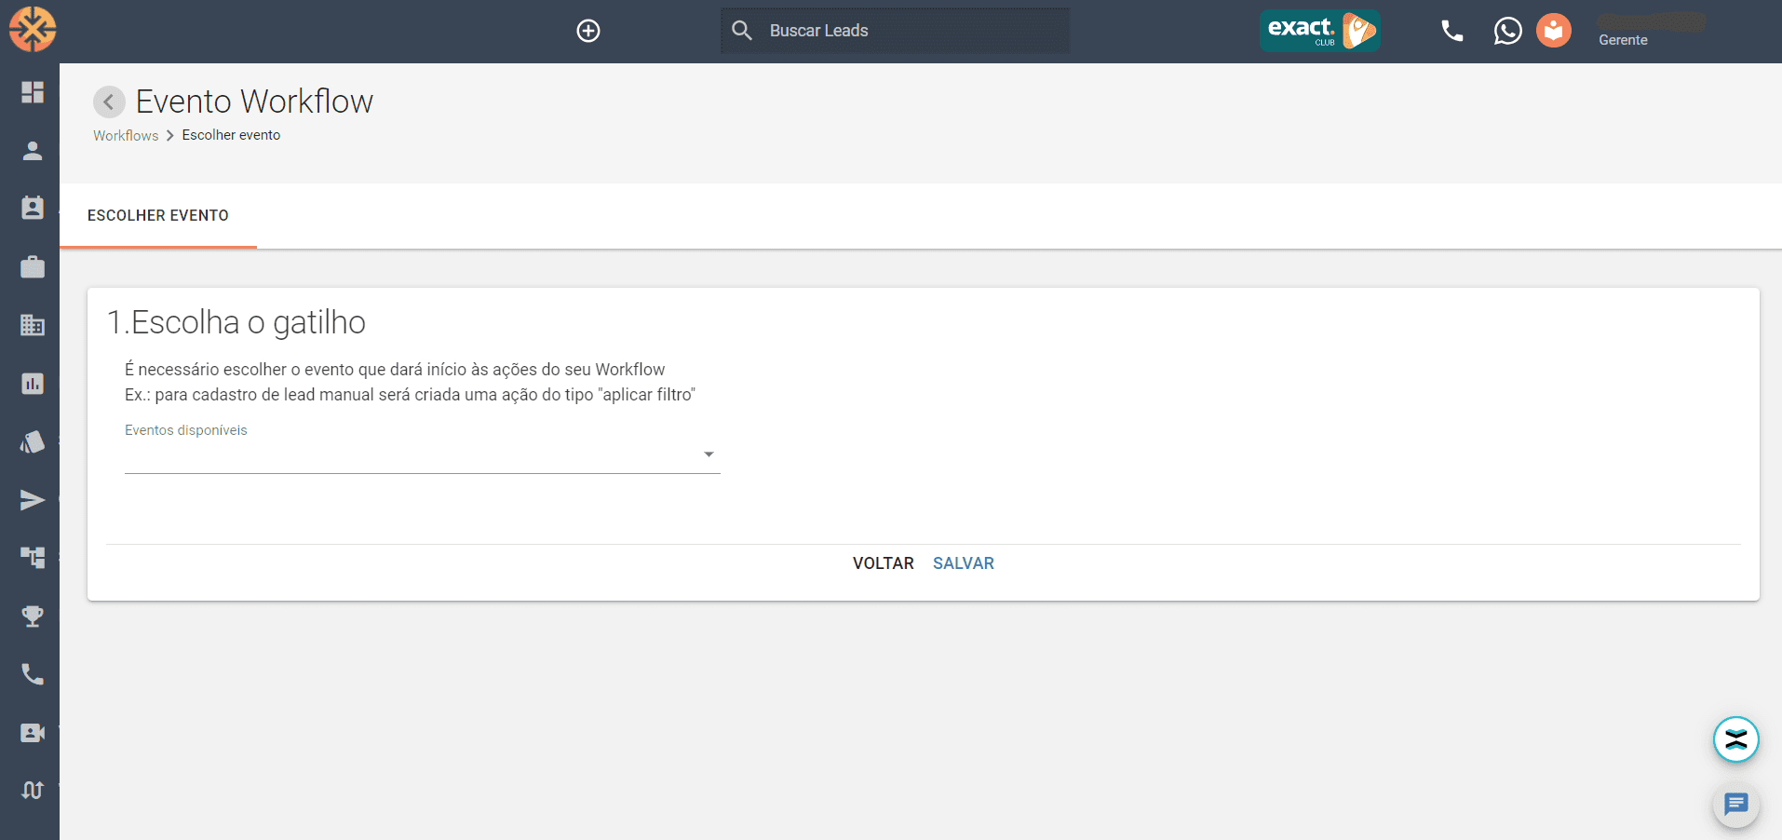Click the plus circle add icon

click(588, 31)
